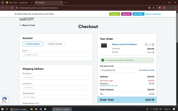
Task: Open the extensions puzzle icon
Action: [164, 8]
